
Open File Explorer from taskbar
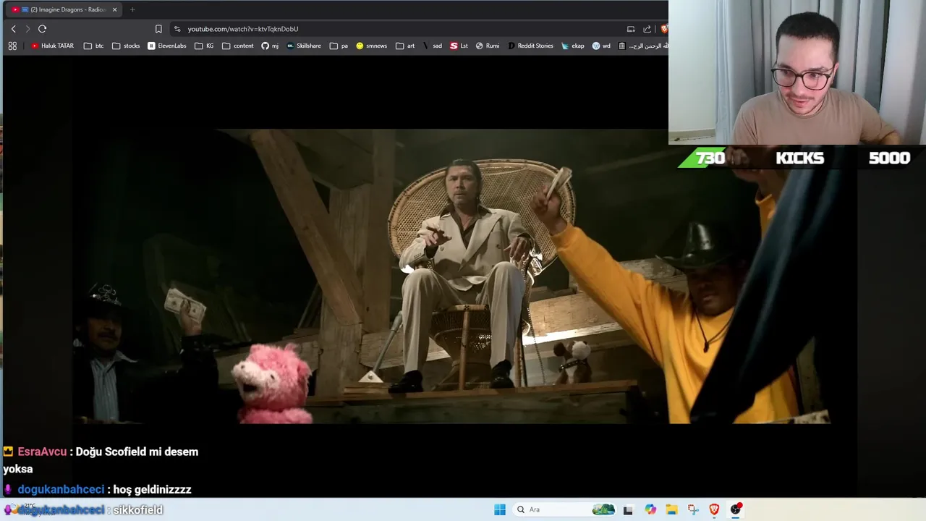pyautogui.click(x=671, y=509)
